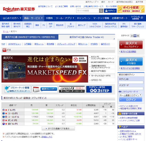Open the ホーム画面にログイン select box
This screenshot has height=141, width=146.
pyautogui.click(x=130, y=95)
